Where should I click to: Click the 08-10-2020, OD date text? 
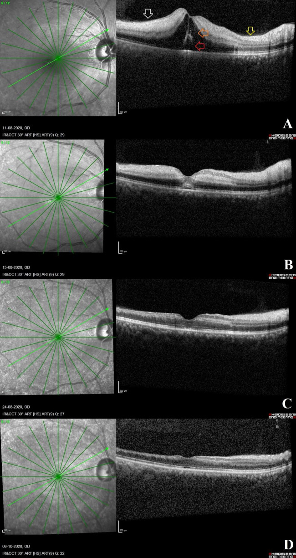16,546
